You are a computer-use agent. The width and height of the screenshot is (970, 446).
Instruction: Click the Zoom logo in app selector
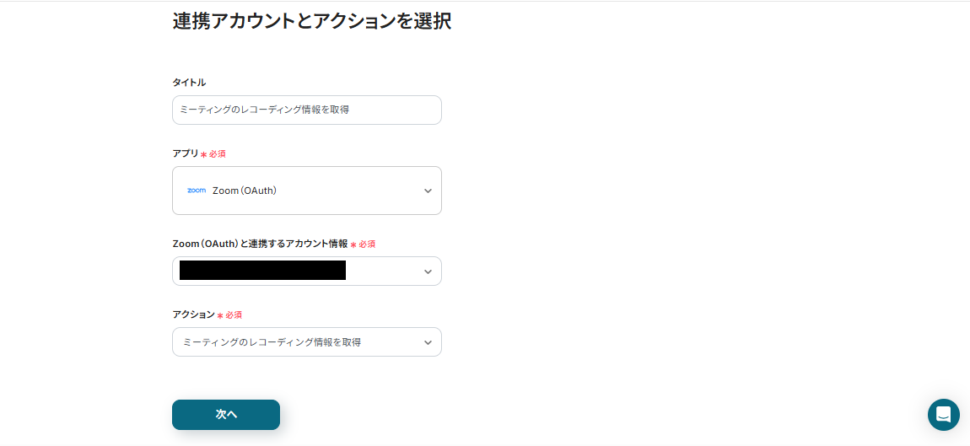[x=197, y=191]
